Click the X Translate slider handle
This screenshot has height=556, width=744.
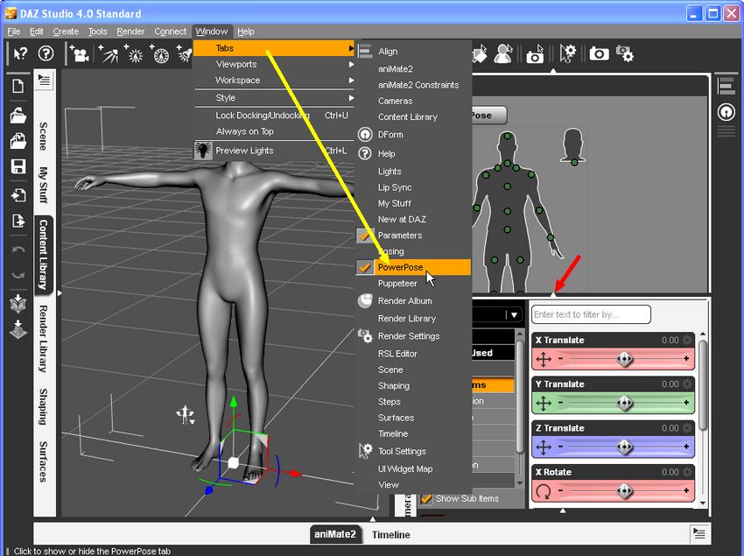(x=624, y=359)
